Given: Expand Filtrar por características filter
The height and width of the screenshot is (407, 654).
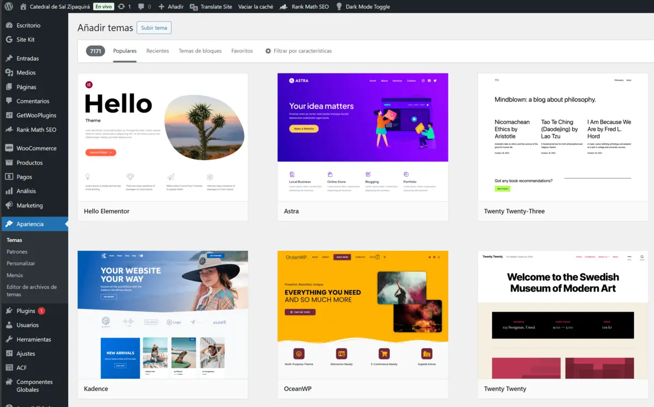Looking at the screenshot, I should 298,51.
